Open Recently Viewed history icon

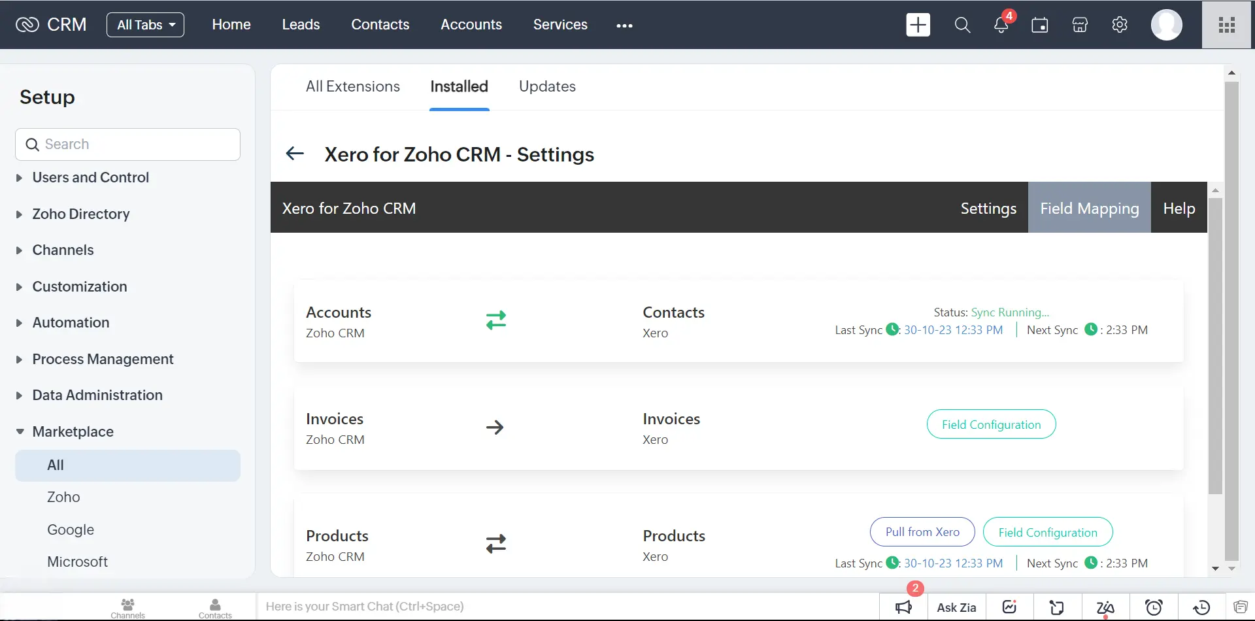[x=1201, y=607]
